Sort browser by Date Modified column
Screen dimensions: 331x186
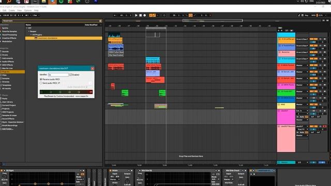coord(91,25)
